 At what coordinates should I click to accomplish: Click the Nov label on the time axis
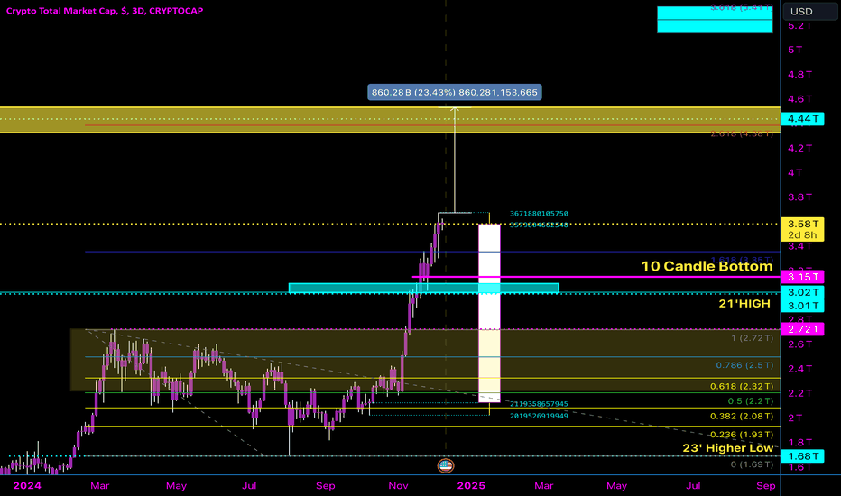(398, 485)
